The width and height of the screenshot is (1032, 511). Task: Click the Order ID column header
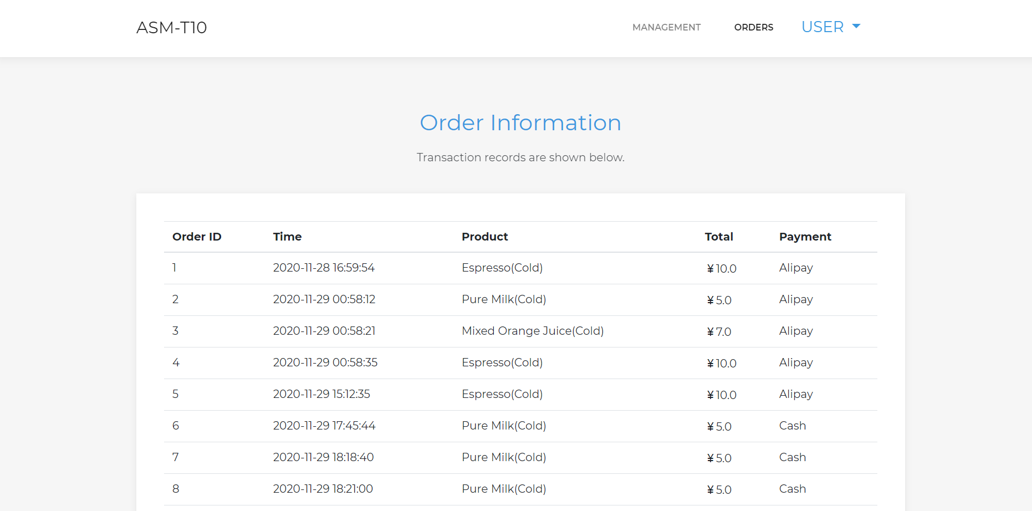[x=197, y=237]
